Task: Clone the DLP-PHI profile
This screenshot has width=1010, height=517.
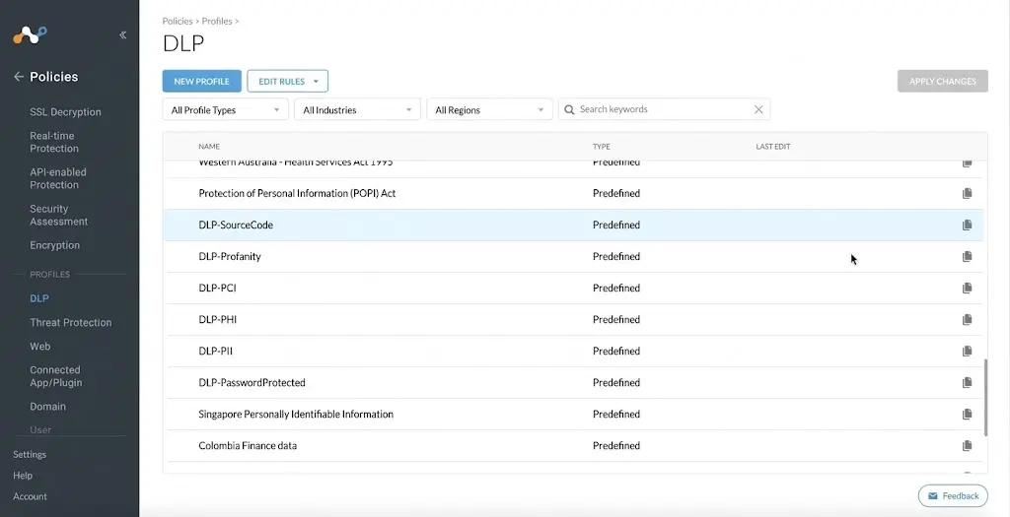Action: point(967,320)
